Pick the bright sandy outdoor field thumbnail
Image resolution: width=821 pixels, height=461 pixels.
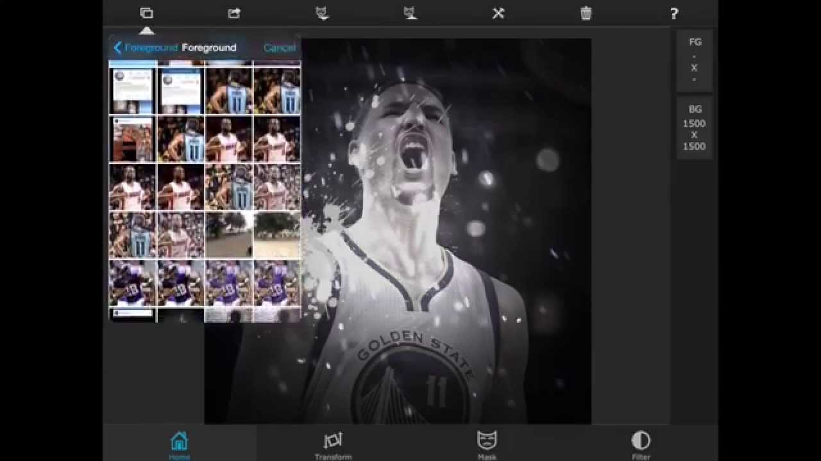(x=277, y=235)
